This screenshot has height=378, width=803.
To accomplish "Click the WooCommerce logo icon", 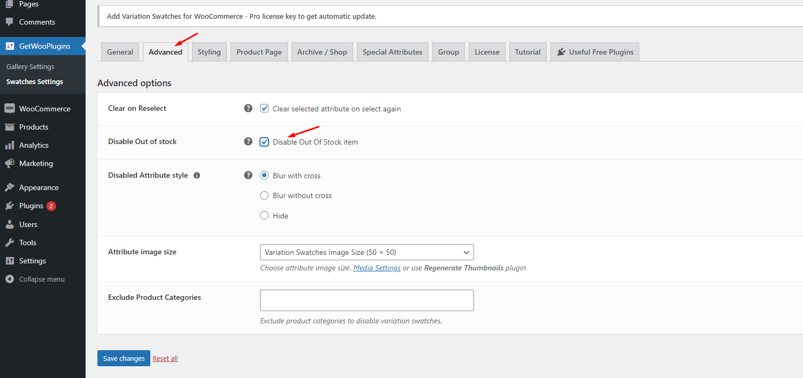I will click(10, 109).
